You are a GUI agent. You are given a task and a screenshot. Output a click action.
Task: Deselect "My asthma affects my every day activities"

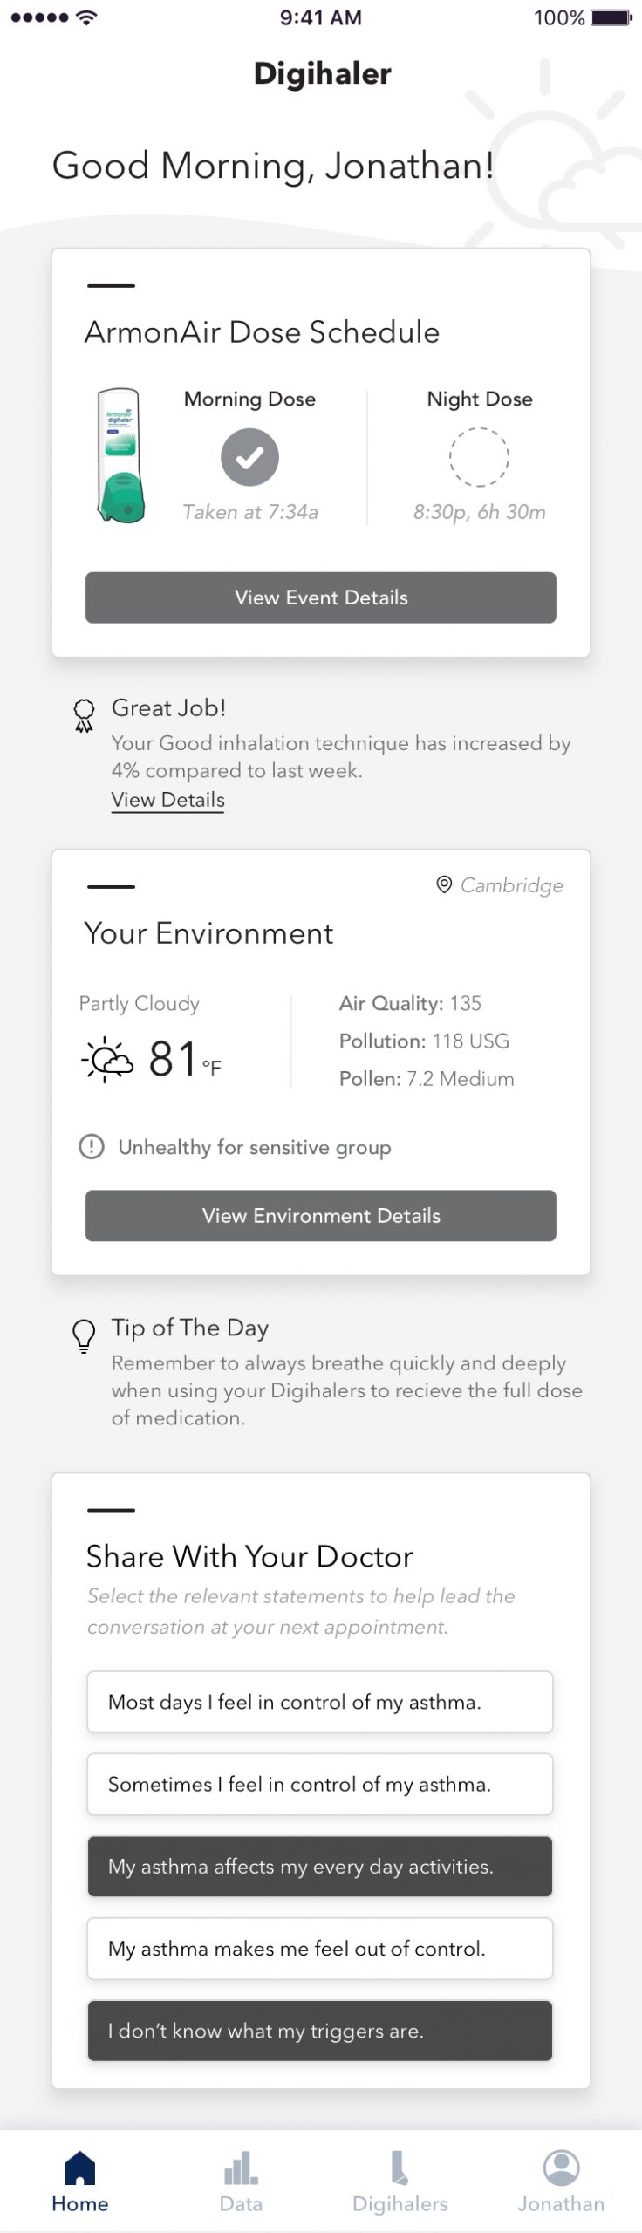pos(320,1866)
